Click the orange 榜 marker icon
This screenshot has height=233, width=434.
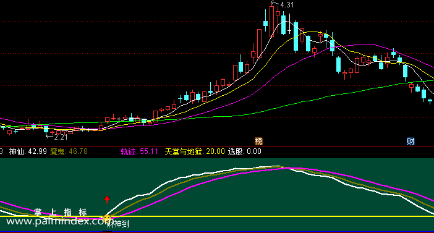(258, 142)
